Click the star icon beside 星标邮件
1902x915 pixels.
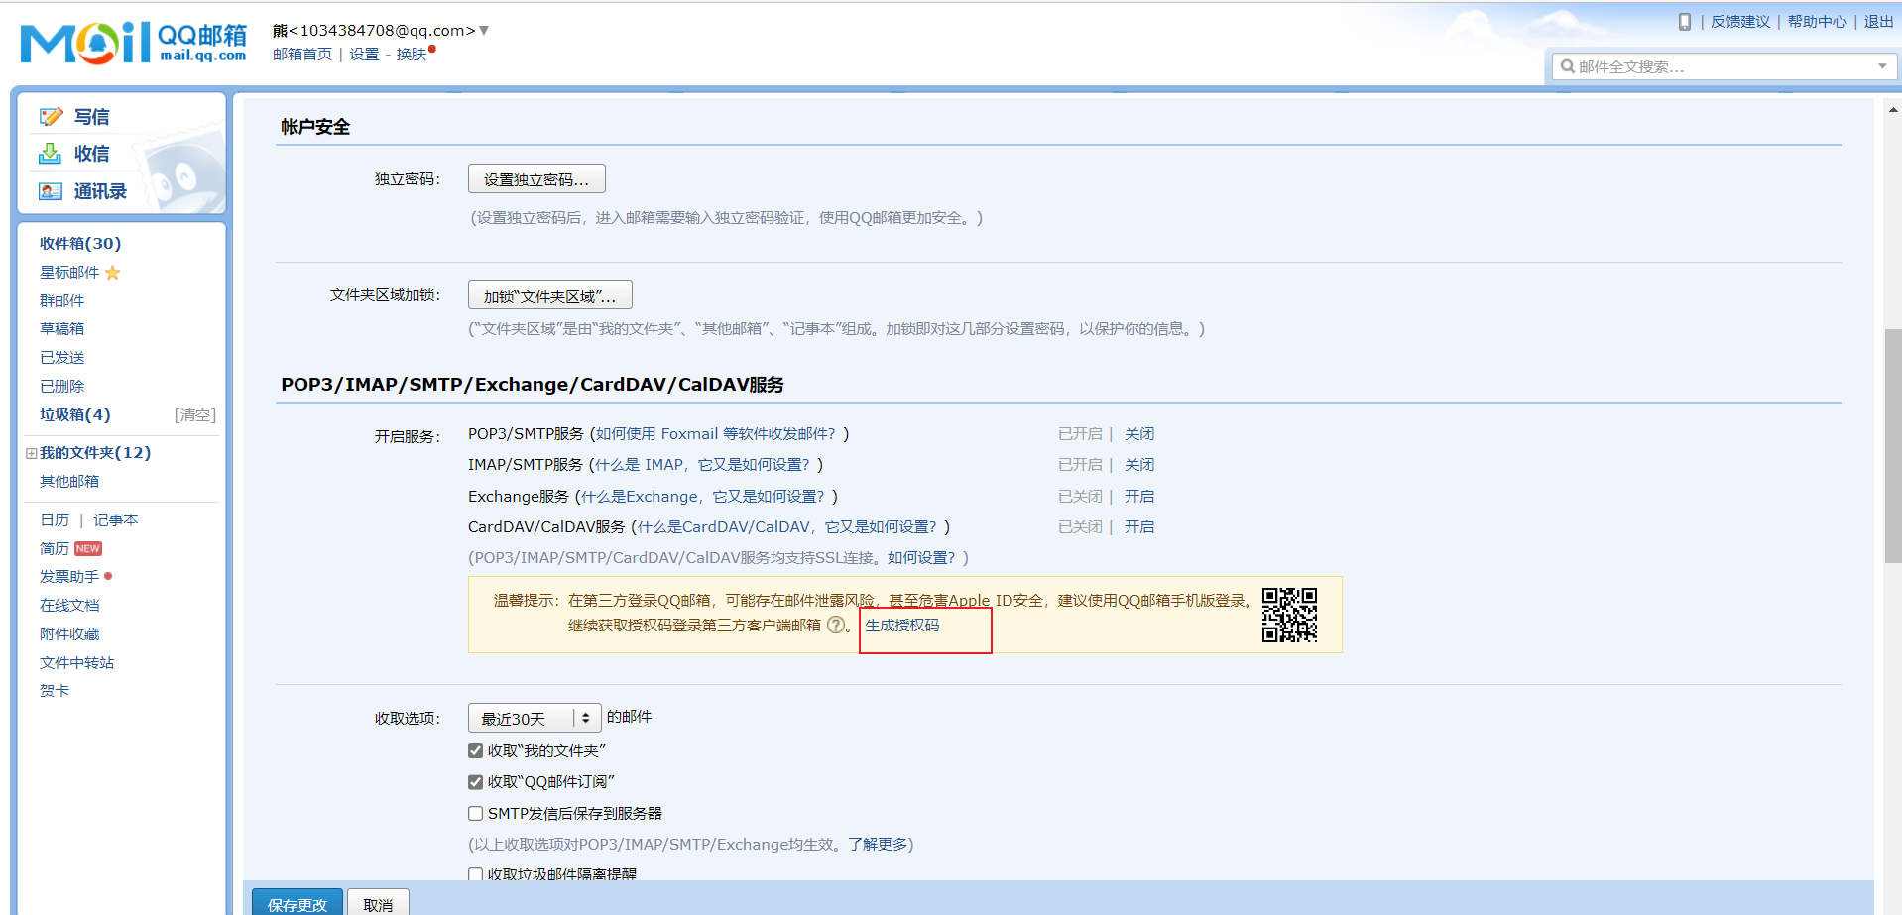[113, 273]
